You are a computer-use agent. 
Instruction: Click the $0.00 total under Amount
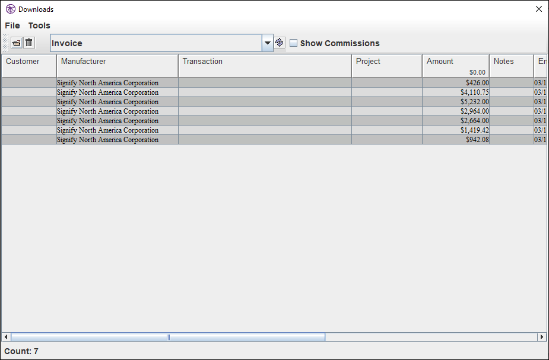coord(477,72)
